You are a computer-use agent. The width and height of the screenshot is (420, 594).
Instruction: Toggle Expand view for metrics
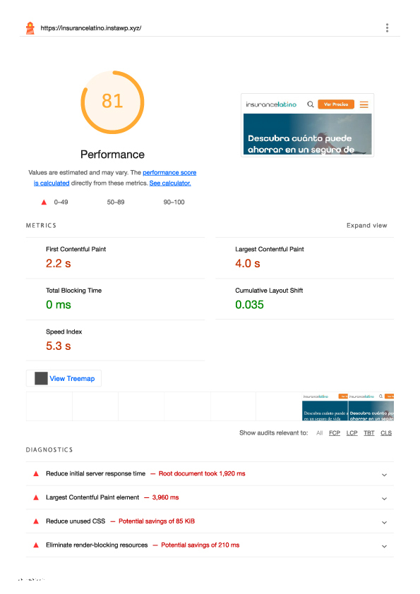366,226
